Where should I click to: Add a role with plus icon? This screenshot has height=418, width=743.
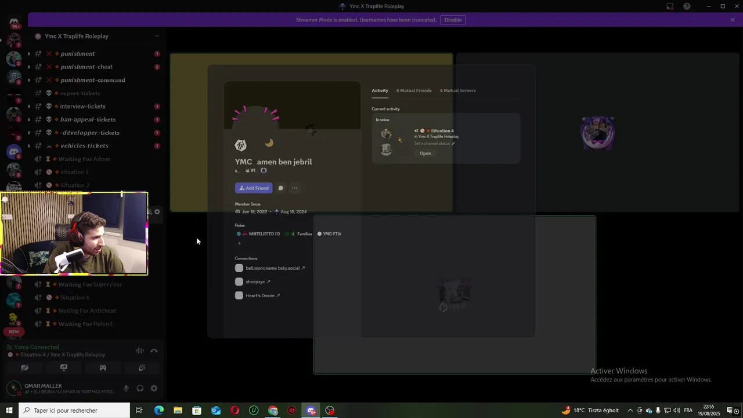[239, 243]
